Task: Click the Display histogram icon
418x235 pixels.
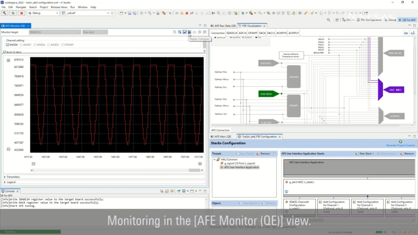Action: 189,32
